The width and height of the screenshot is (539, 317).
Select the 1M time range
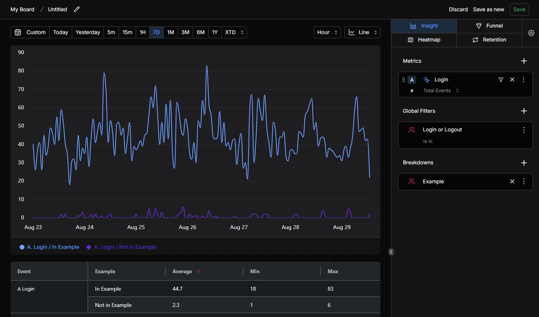[171, 32]
